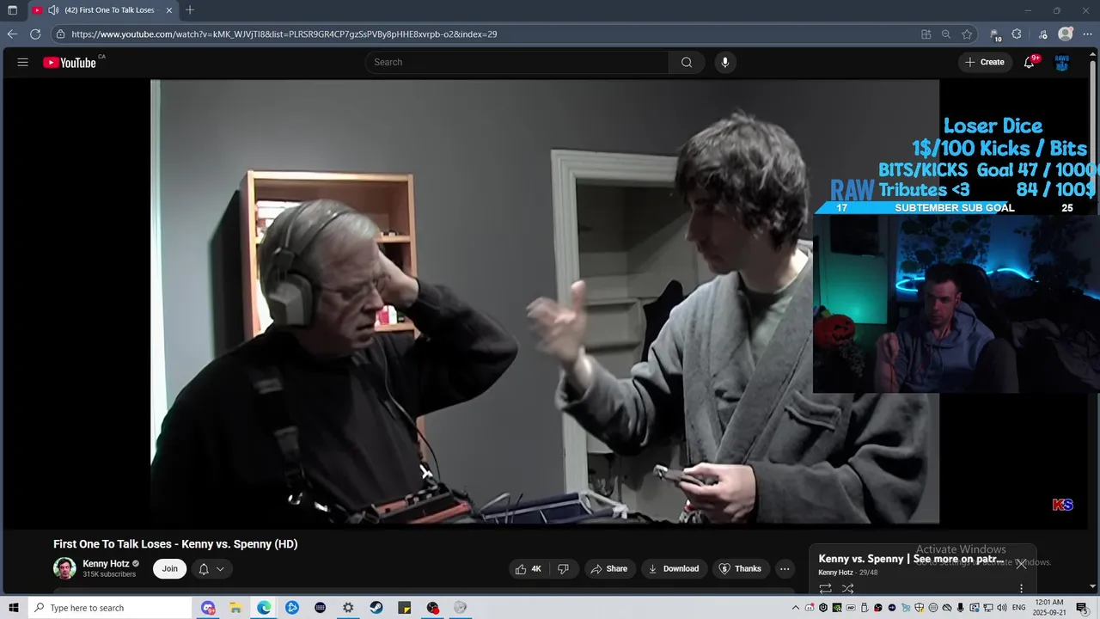Viewport: 1100px width, 619px height.
Task: Close the Kenny vs. Spenny playlist panel
Action: click(1021, 564)
